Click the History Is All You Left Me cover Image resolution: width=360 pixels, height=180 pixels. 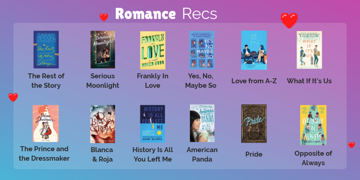153,124
